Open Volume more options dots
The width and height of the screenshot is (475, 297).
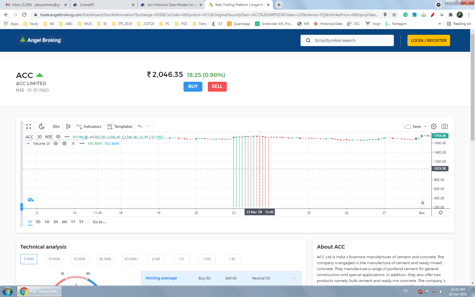(82, 143)
